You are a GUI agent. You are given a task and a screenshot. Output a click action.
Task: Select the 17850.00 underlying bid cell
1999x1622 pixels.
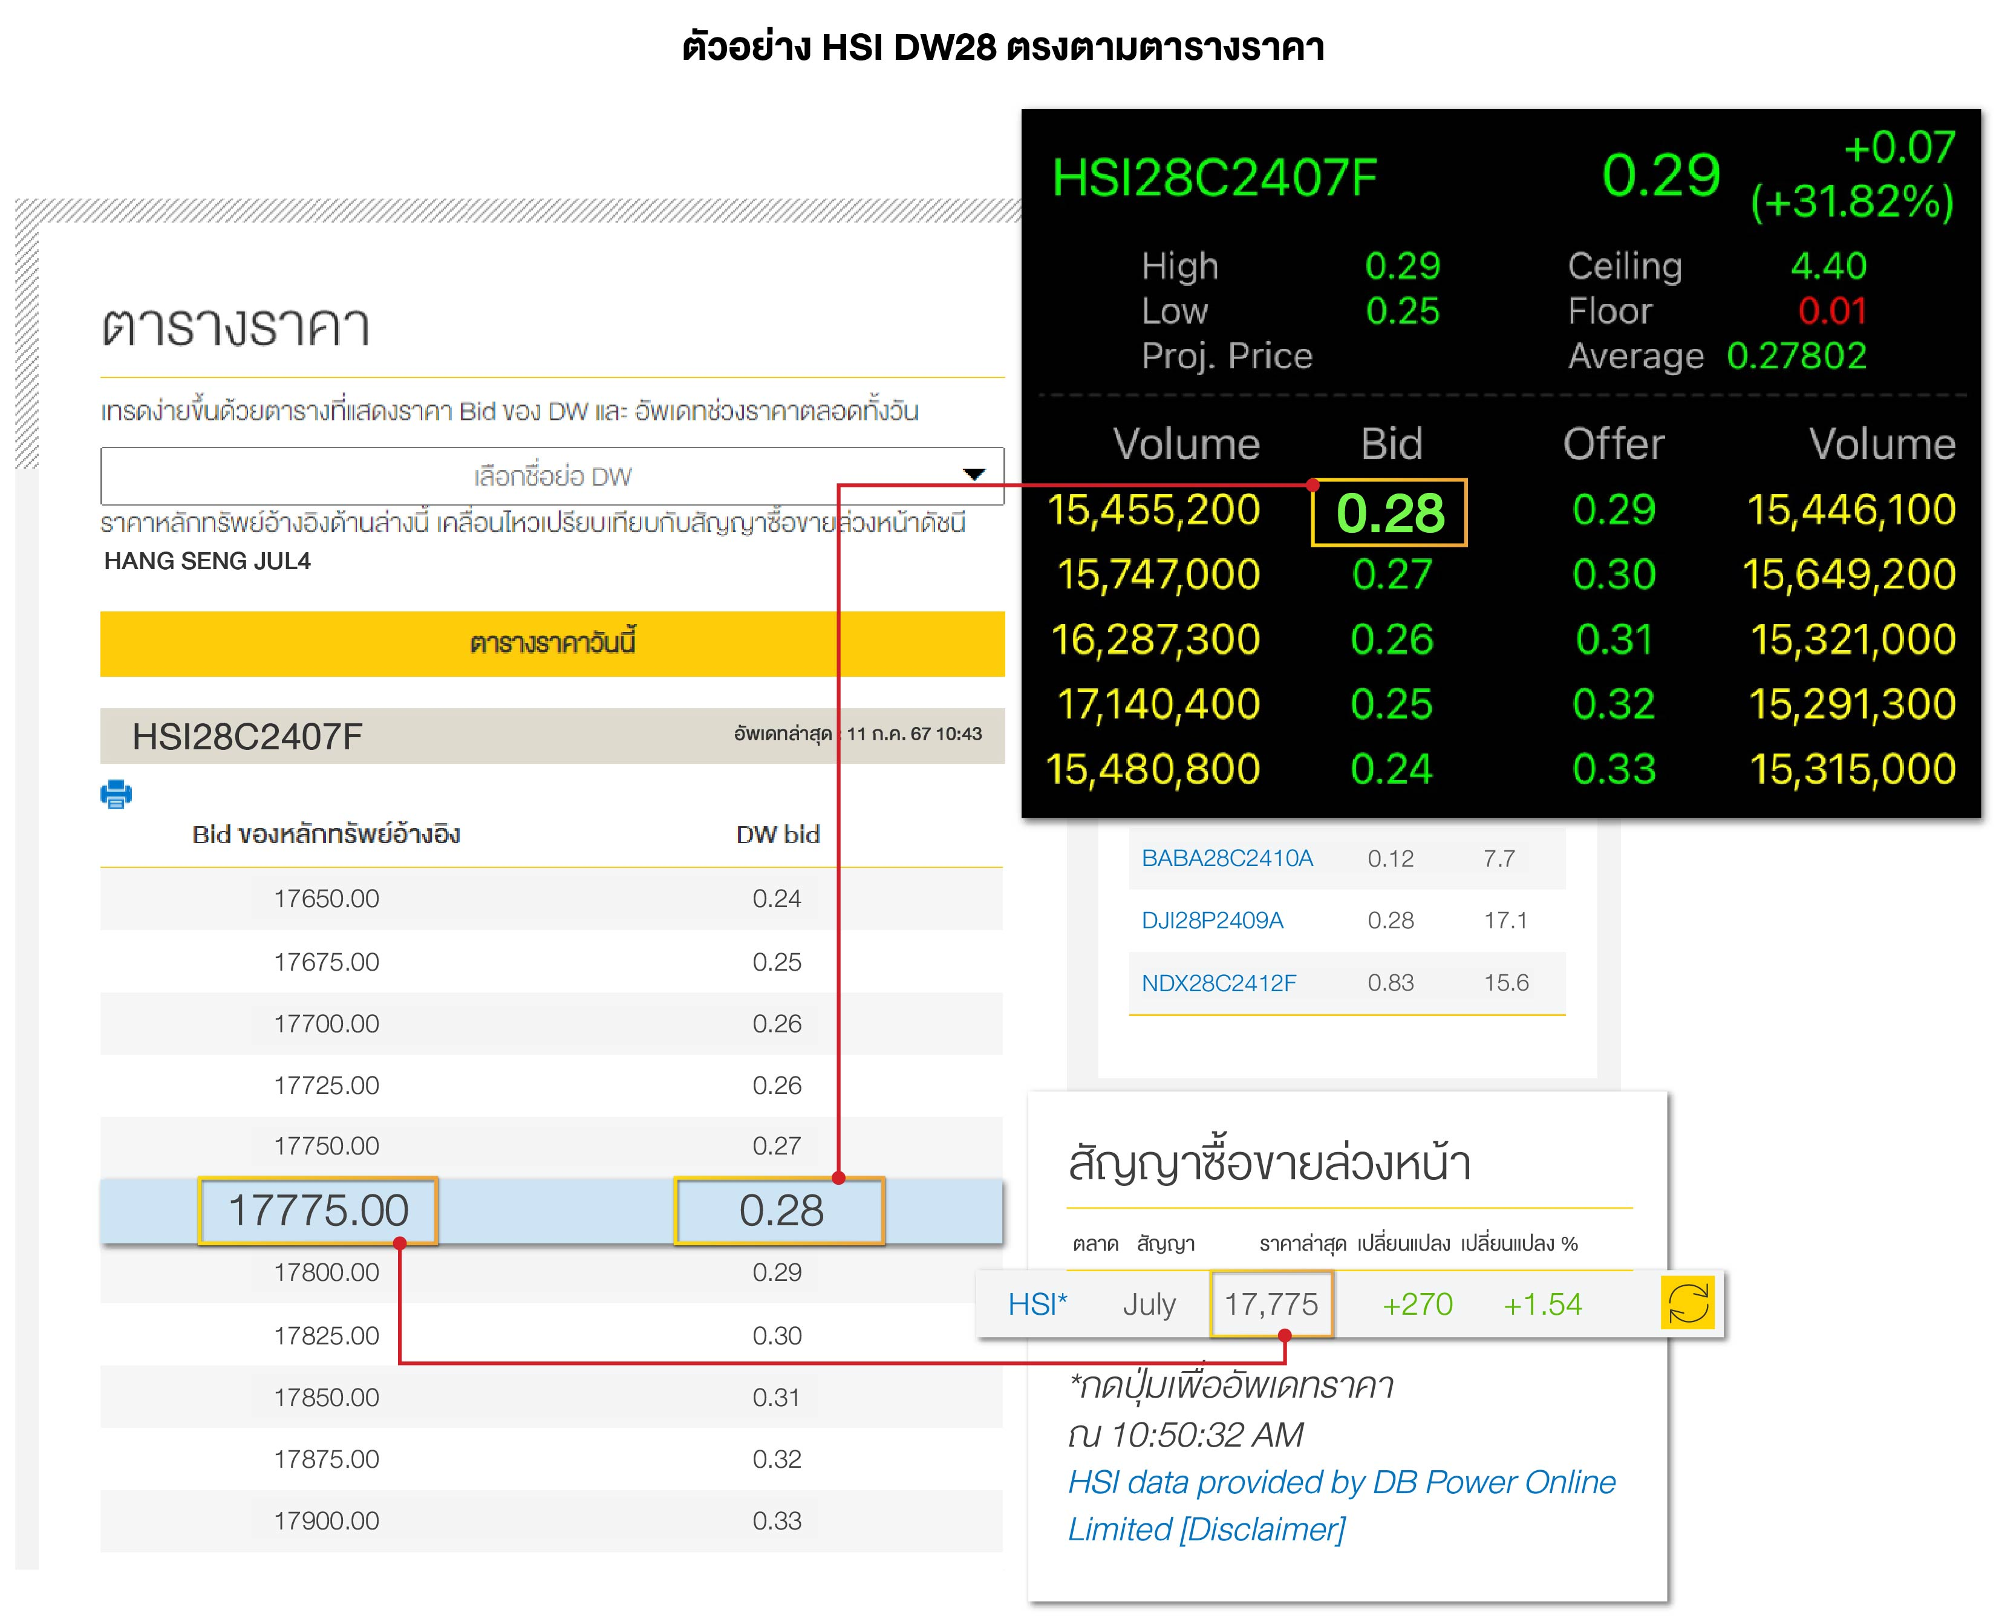pos(326,1397)
